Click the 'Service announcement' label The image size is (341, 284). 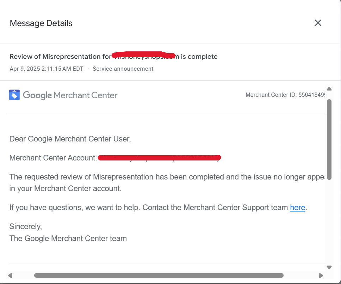click(123, 69)
